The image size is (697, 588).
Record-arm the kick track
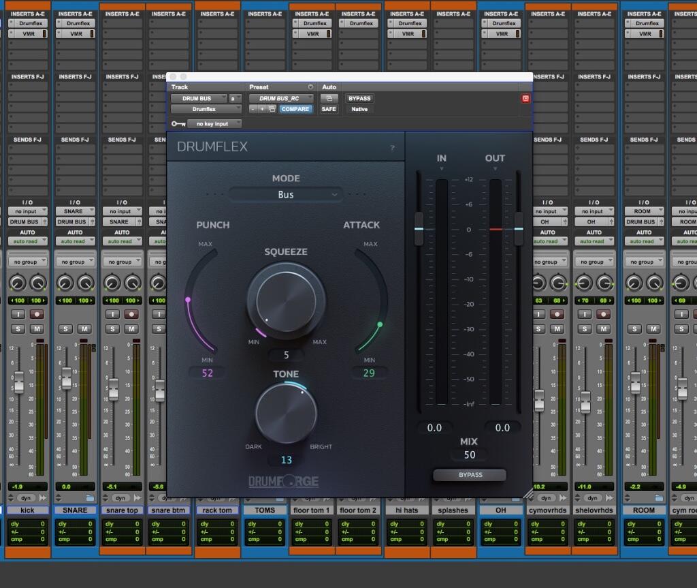(x=37, y=314)
